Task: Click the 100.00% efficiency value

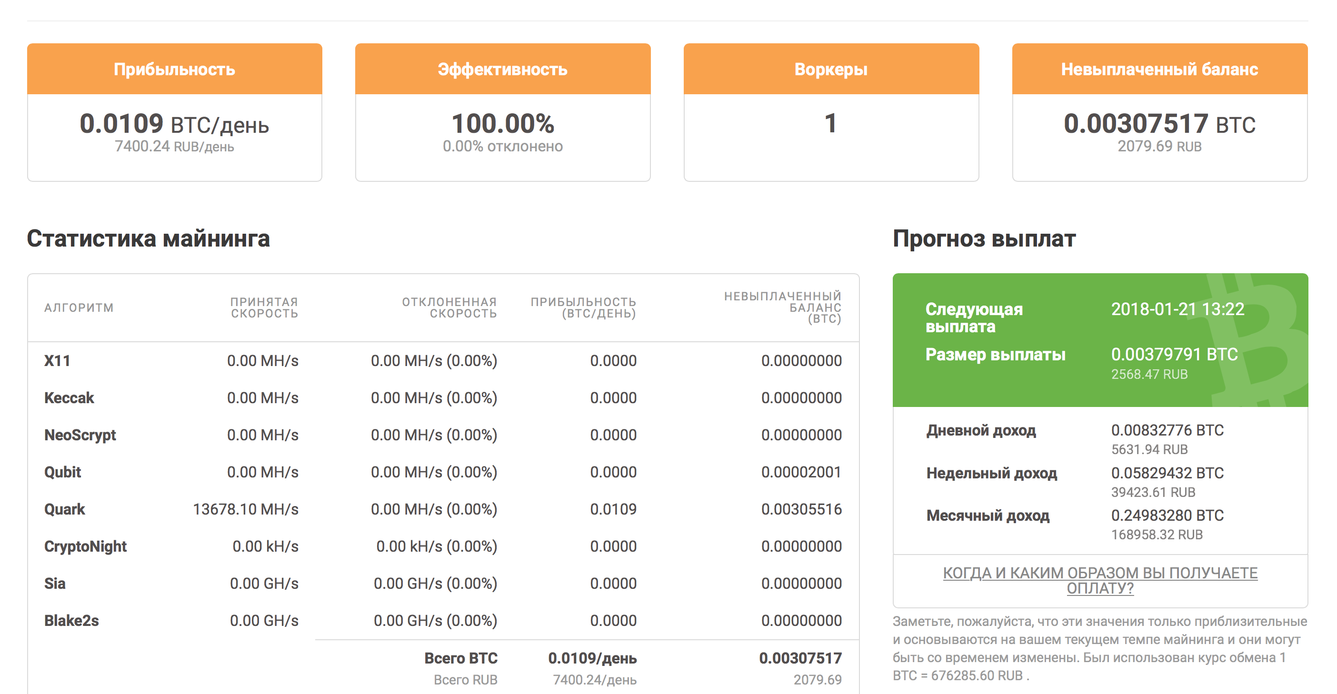Action: 502,124
